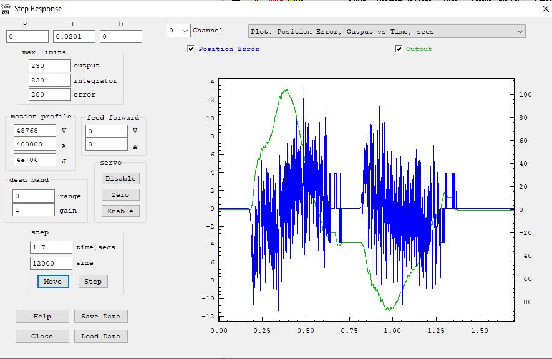The image size is (552, 359).
Task: Click the Step Response window title icon
Action: point(6,9)
